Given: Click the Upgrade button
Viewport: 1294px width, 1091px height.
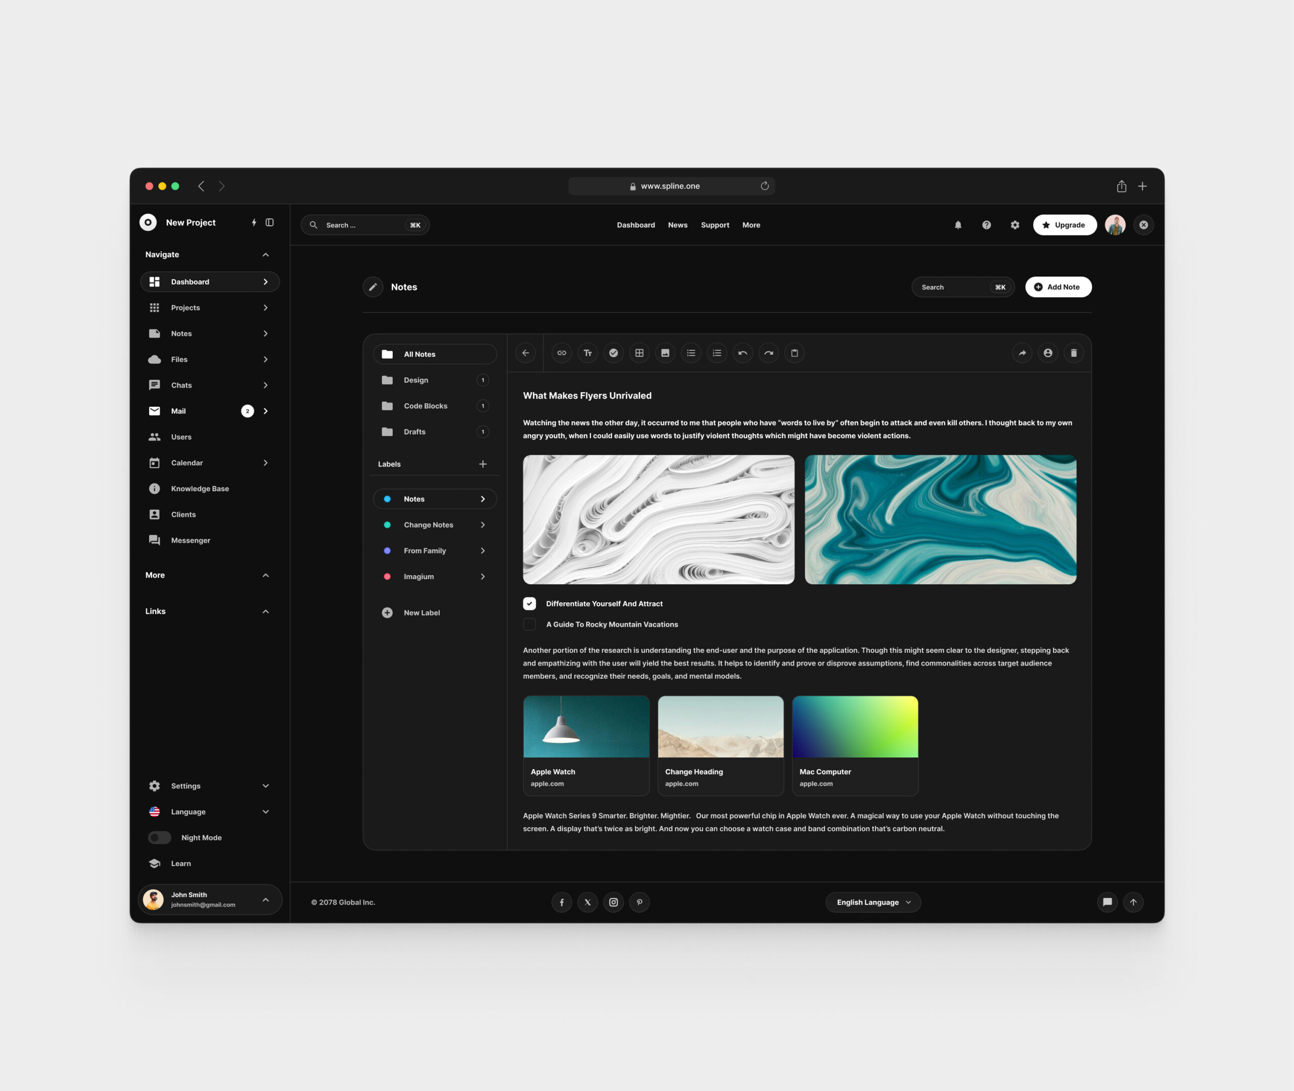Looking at the screenshot, I should pos(1065,225).
